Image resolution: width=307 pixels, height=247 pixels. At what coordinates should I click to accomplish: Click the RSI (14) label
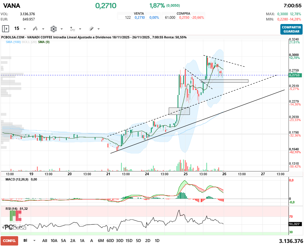pos(11,209)
